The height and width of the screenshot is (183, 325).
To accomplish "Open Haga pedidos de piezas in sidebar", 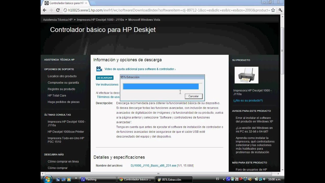I will [x=63, y=102].
